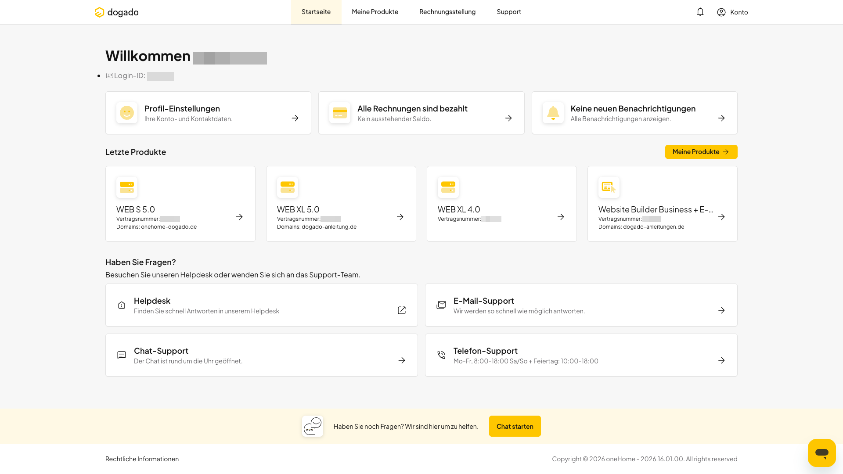Click external link icon on Helpdesk card
843x474 pixels.
click(402, 310)
